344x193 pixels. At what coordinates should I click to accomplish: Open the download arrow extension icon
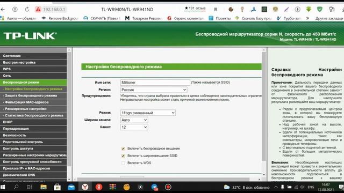point(297,9)
